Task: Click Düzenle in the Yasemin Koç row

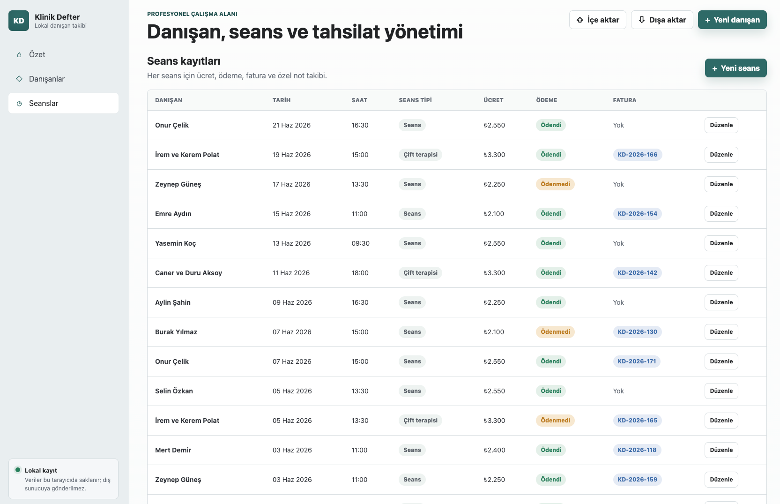Action: point(721,243)
